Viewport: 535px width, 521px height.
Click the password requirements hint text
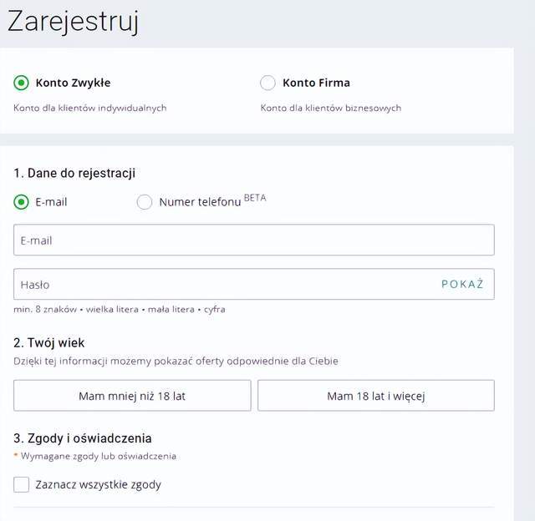coord(119,309)
